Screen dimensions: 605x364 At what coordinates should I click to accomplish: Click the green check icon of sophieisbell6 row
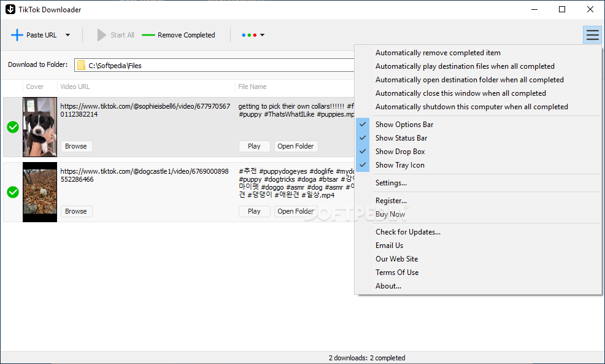coord(13,127)
